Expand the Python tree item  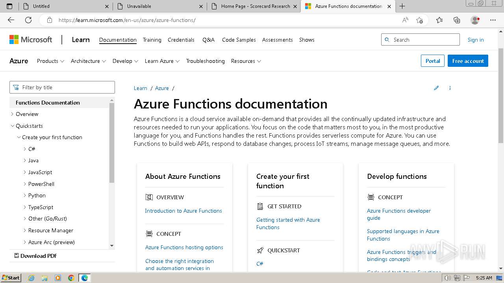coord(25,195)
